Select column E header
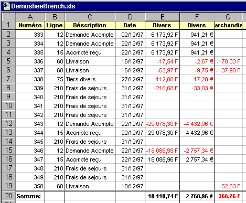Image resolution: width=246 pixels, height=203 pixels. tap(163, 17)
